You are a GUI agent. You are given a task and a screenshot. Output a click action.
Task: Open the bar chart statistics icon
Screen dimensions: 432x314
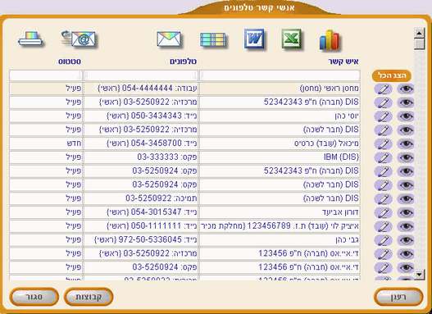coord(330,40)
